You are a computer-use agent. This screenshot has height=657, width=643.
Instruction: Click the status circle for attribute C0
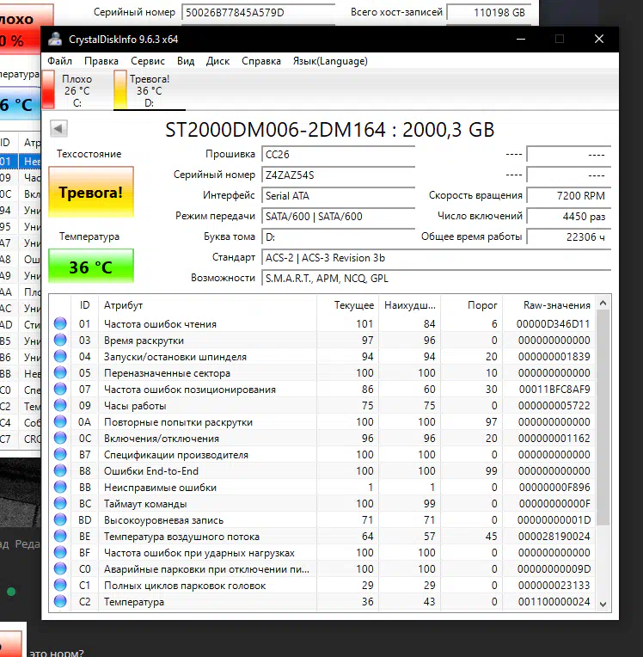[60, 568]
